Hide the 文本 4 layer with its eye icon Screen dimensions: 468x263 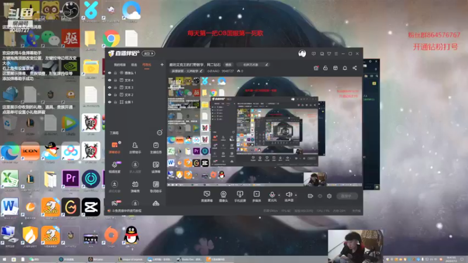pyautogui.click(x=109, y=80)
